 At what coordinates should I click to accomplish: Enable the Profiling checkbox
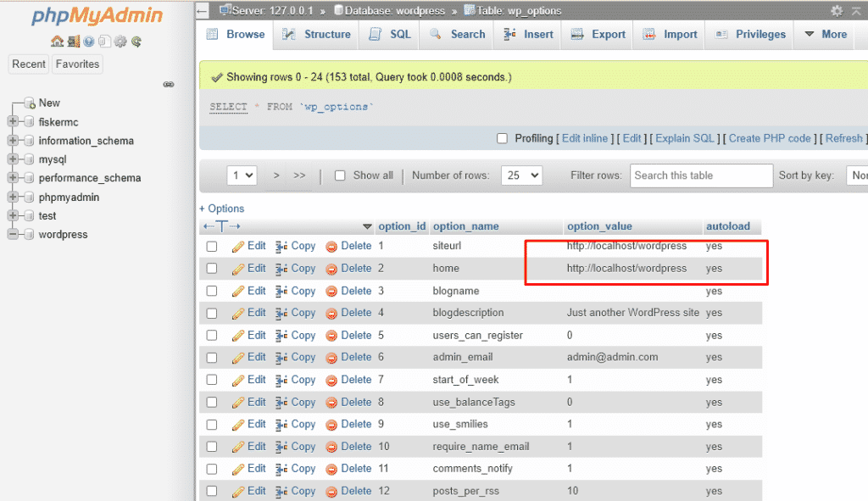click(502, 138)
